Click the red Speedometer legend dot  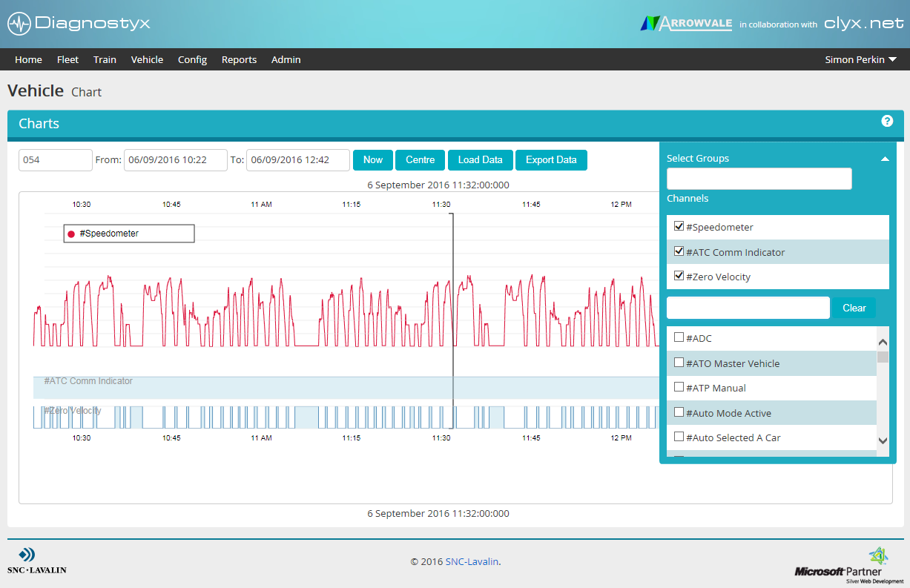tap(71, 234)
